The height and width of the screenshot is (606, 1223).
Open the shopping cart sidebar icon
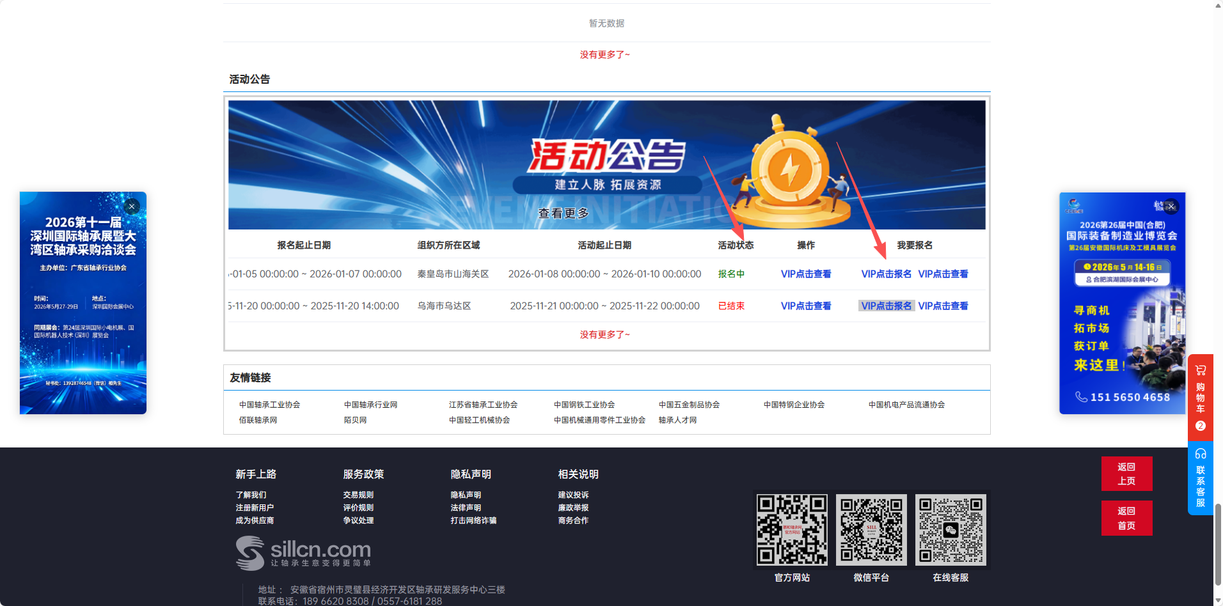point(1201,370)
